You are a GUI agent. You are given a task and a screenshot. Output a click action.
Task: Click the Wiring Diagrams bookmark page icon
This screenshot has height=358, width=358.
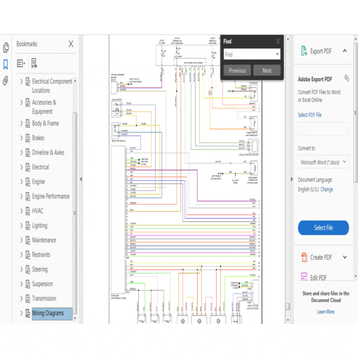(x=27, y=313)
